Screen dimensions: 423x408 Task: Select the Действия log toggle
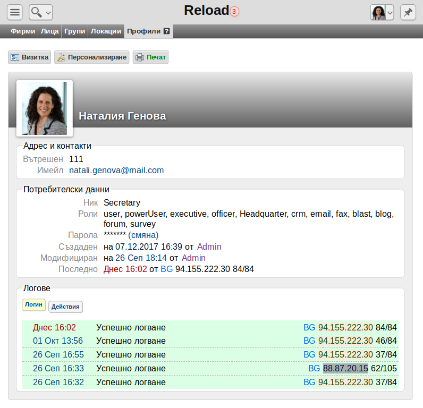pos(65,307)
